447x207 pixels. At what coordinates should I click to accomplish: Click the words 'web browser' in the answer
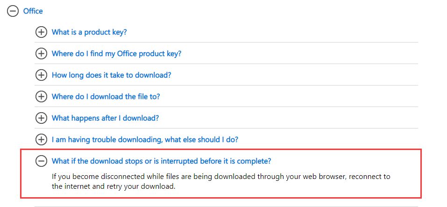325,177
